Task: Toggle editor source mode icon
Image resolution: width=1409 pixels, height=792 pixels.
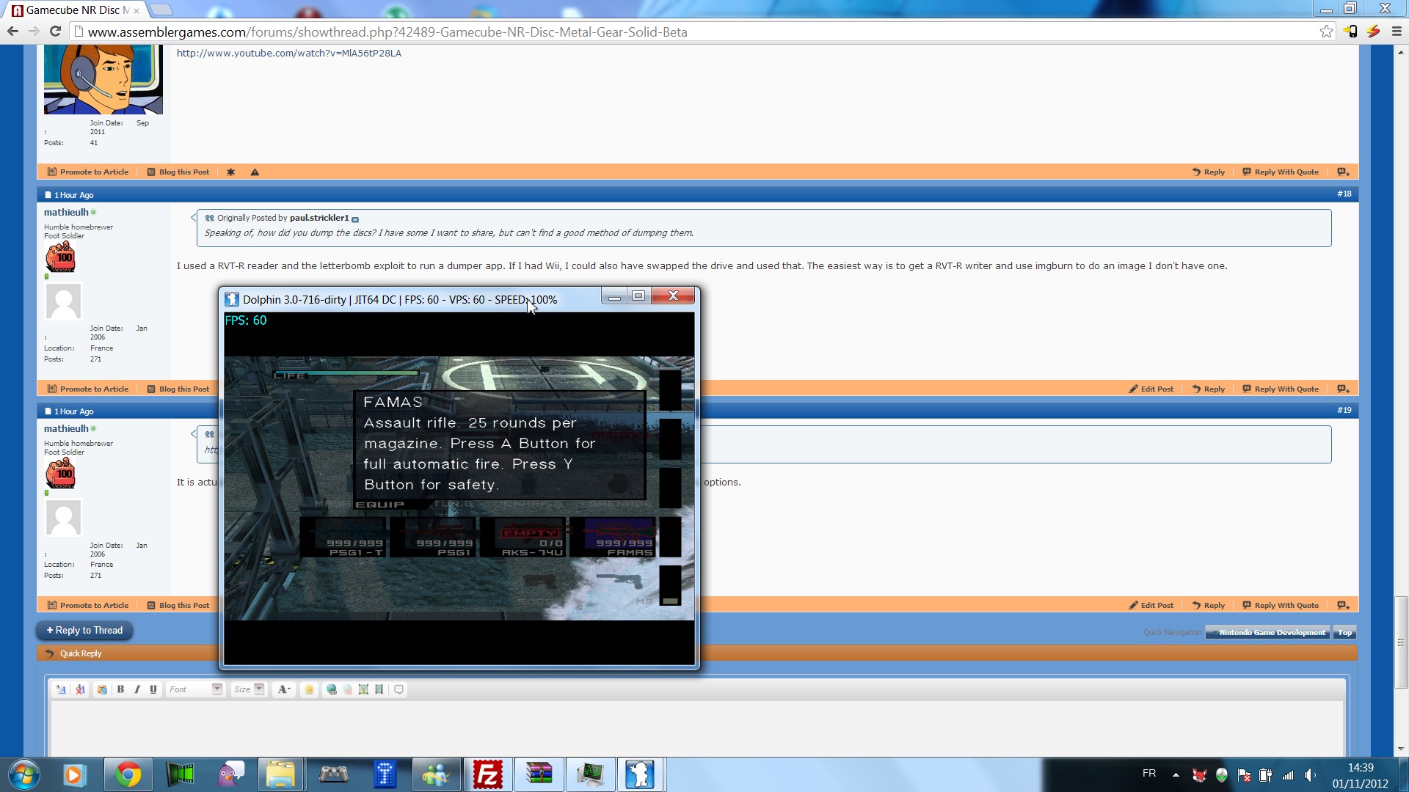Action: coord(61,689)
